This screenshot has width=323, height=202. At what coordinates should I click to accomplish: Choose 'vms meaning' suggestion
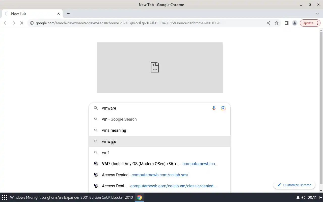159,130
